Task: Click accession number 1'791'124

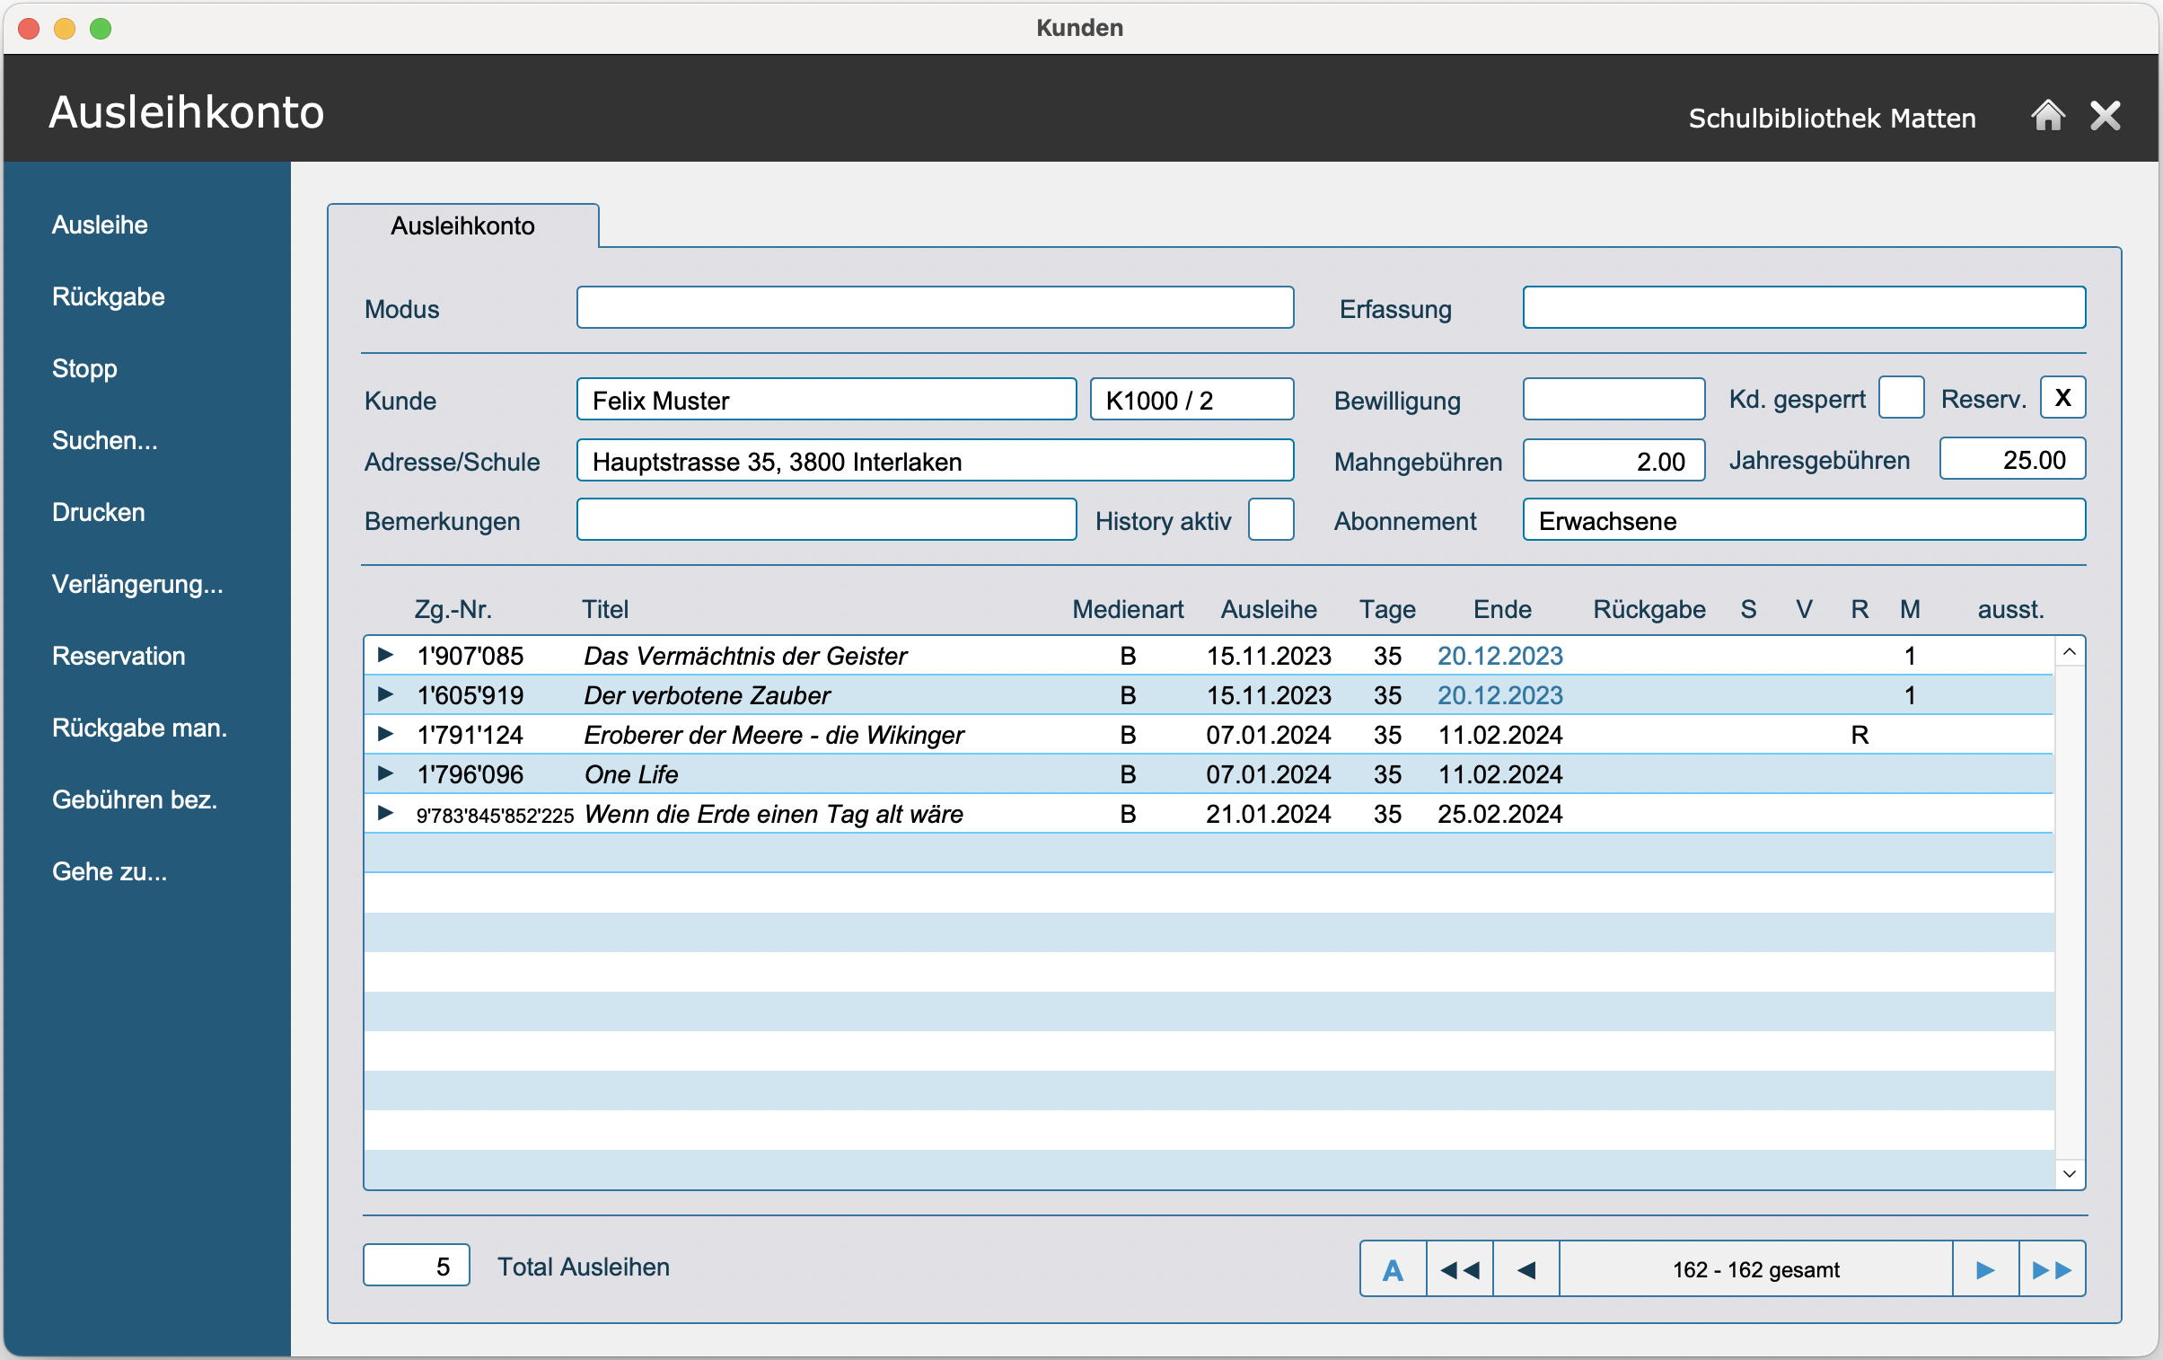Action: pos(470,735)
